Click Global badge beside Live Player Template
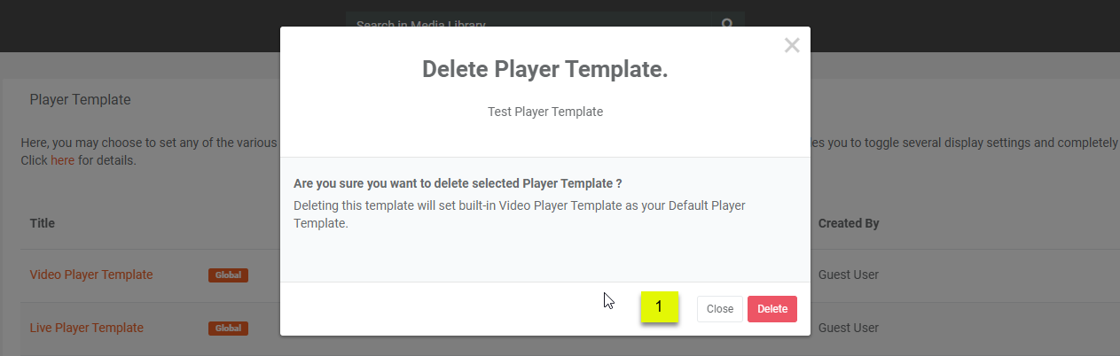1120x356 pixels. (x=228, y=329)
